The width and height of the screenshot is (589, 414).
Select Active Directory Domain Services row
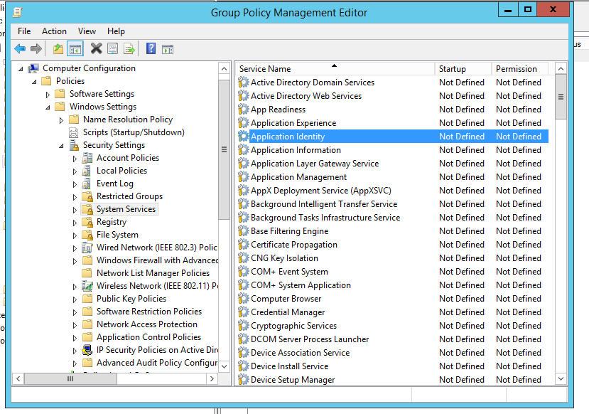click(392, 83)
